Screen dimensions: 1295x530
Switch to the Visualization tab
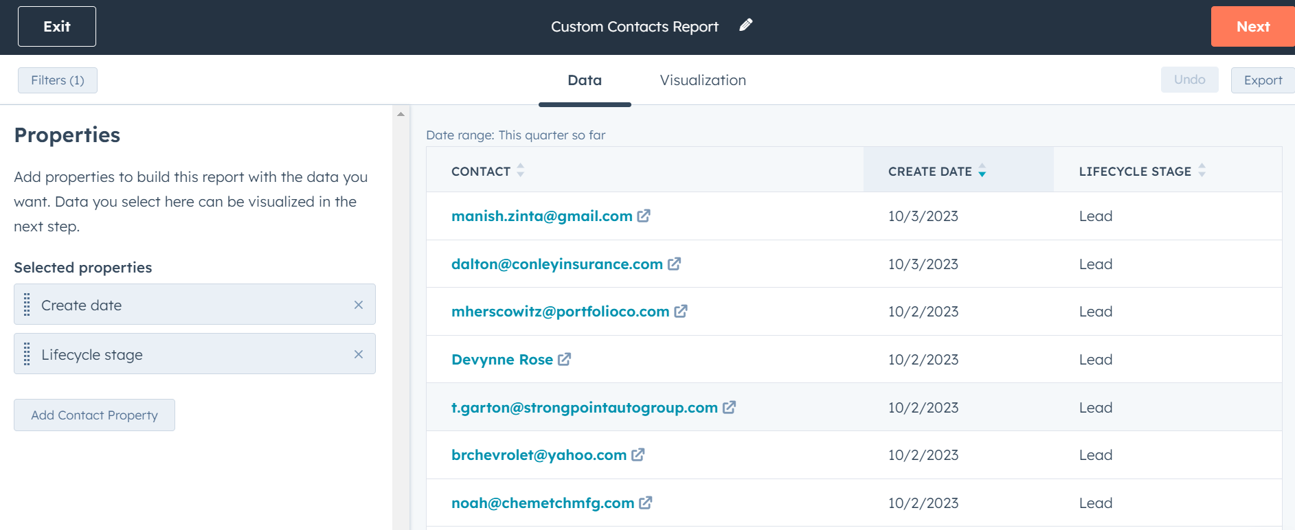point(702,80)
